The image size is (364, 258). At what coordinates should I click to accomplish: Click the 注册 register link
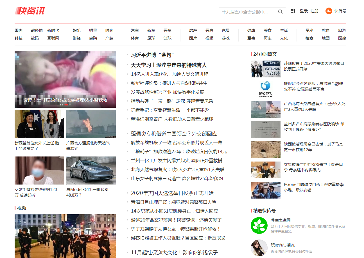tap(314, 11)
